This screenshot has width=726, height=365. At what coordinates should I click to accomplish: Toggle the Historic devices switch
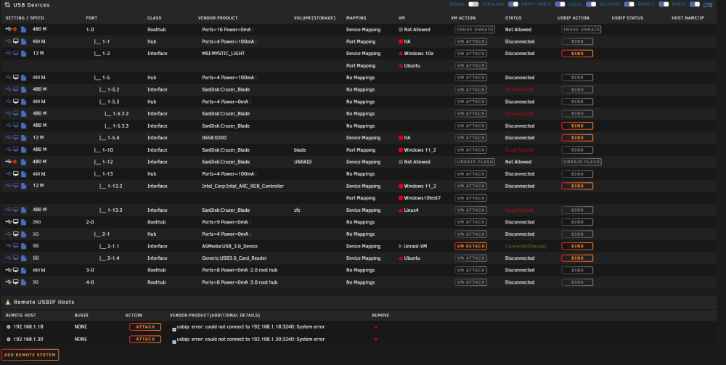coord(629,4)
